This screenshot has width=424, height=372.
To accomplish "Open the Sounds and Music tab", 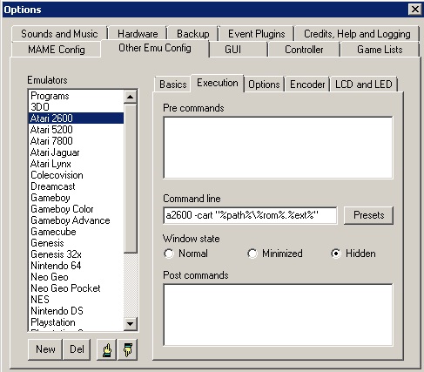I will (59, 34).
